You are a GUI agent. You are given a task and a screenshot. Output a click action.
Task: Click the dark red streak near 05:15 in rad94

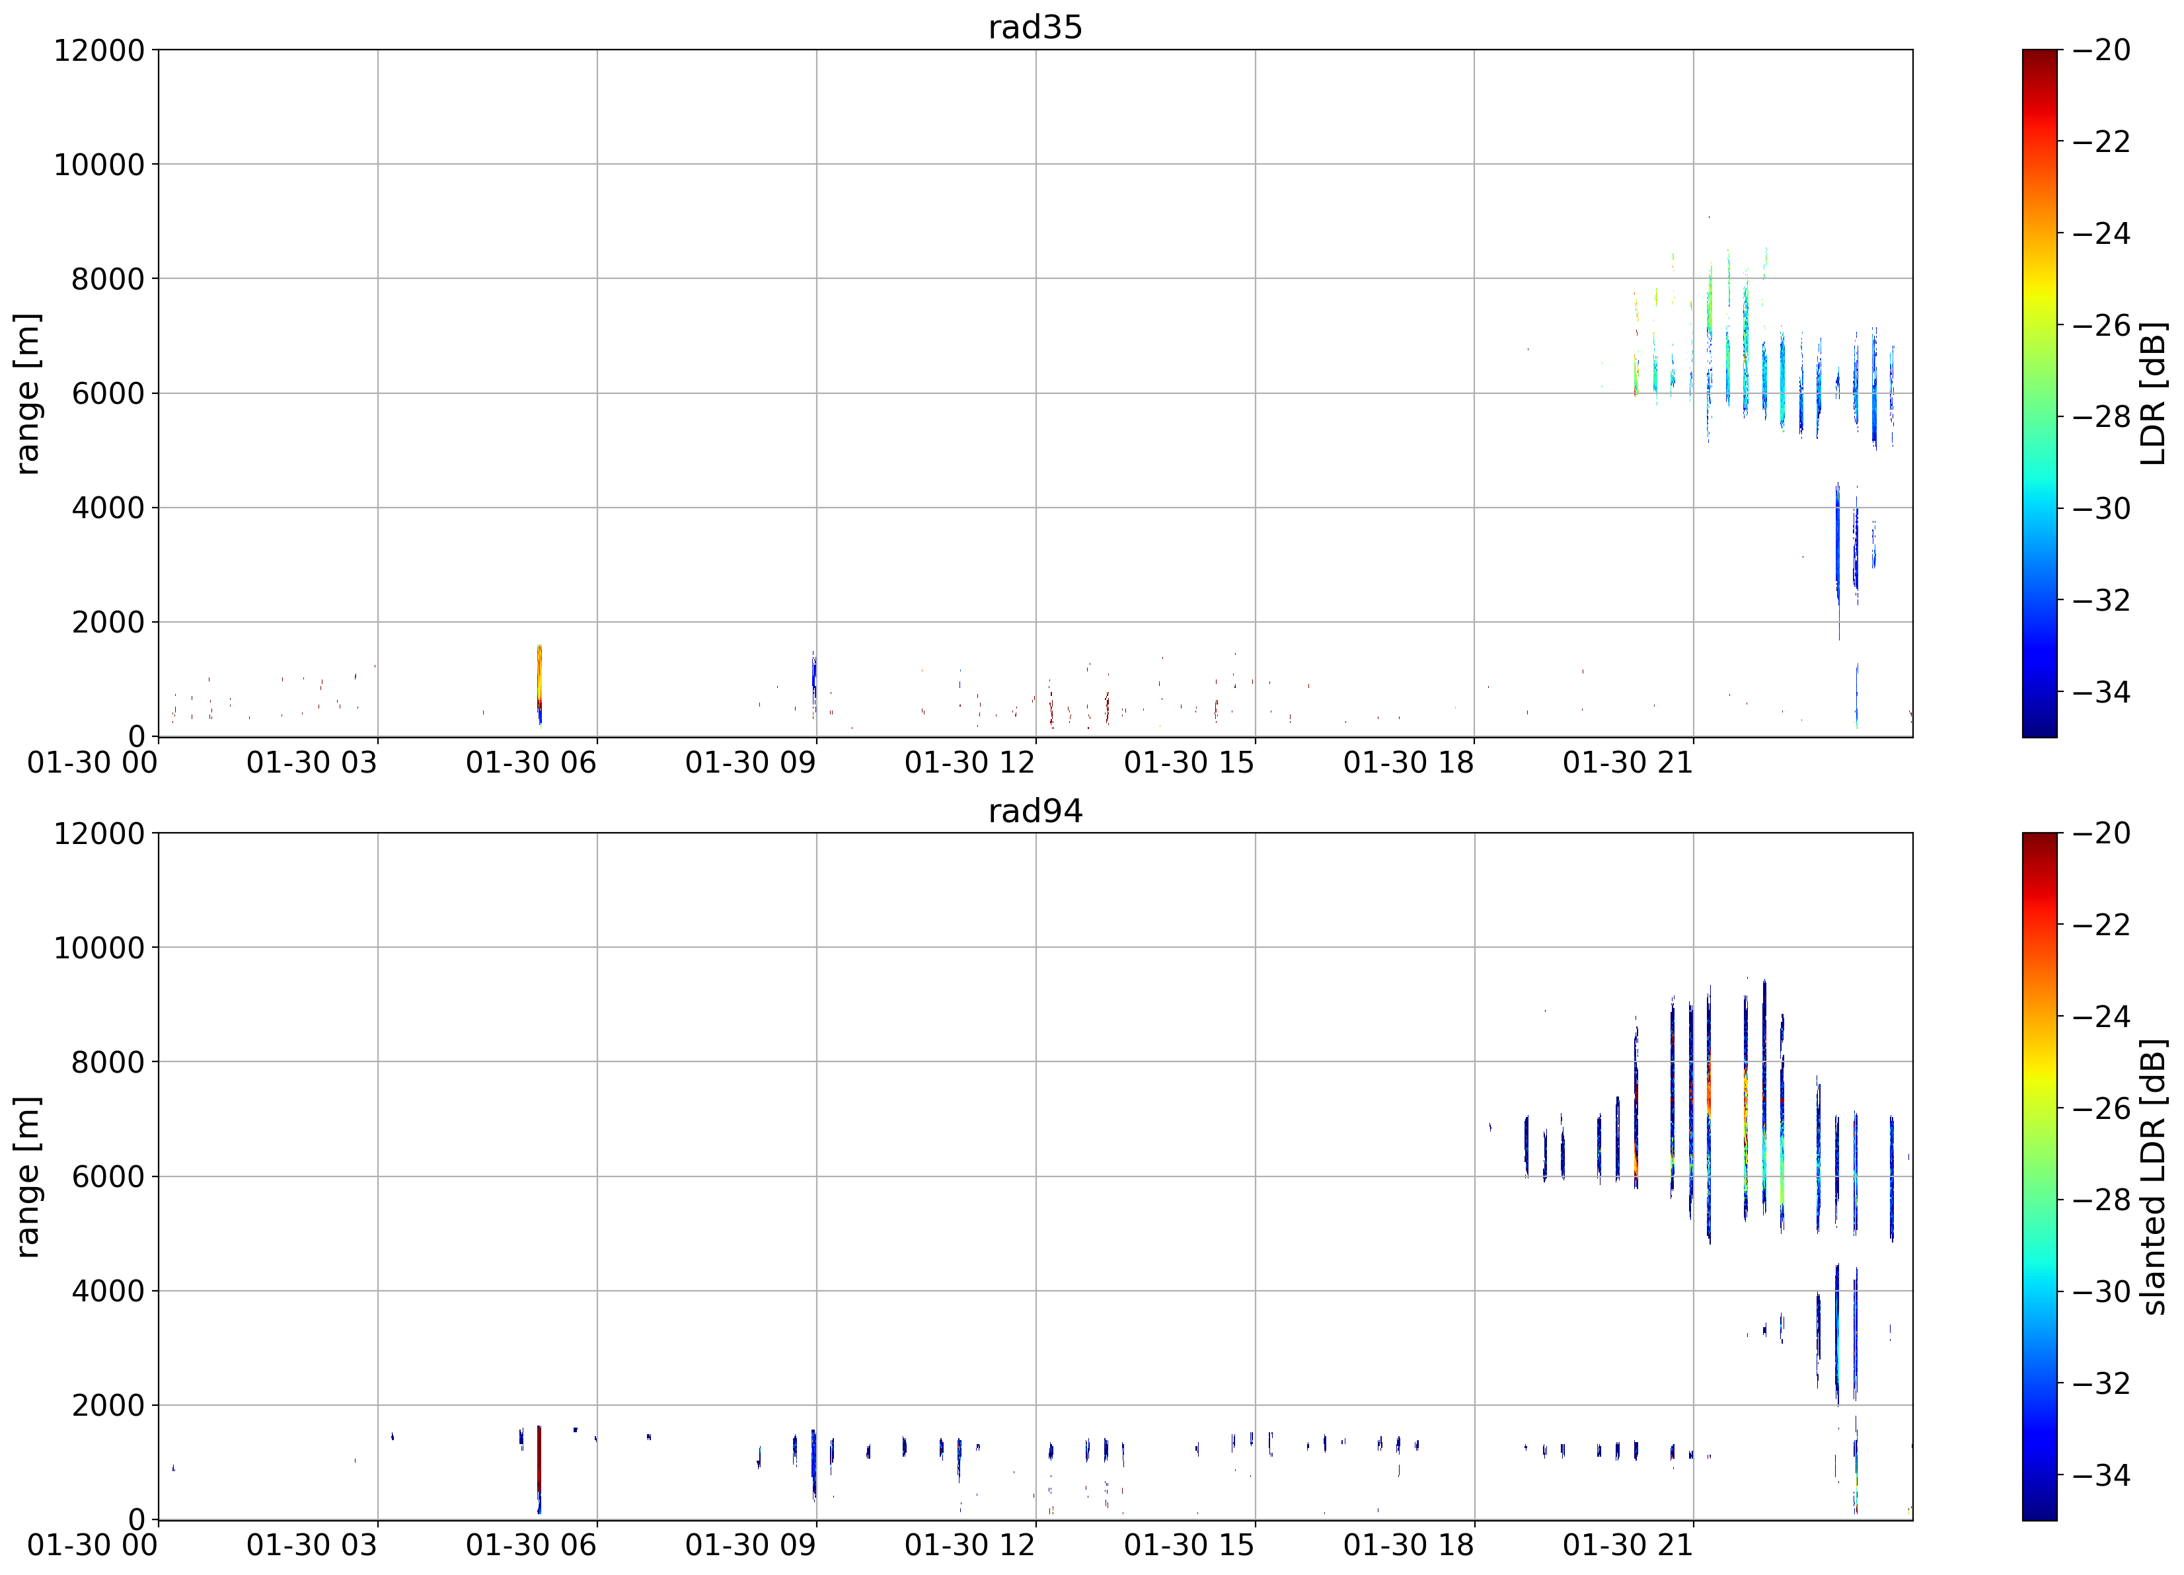(539, 1469)
